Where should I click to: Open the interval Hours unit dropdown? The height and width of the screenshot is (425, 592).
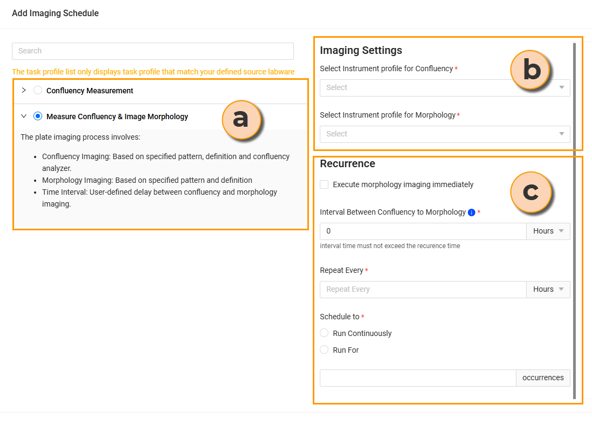(x=548, y=231)
